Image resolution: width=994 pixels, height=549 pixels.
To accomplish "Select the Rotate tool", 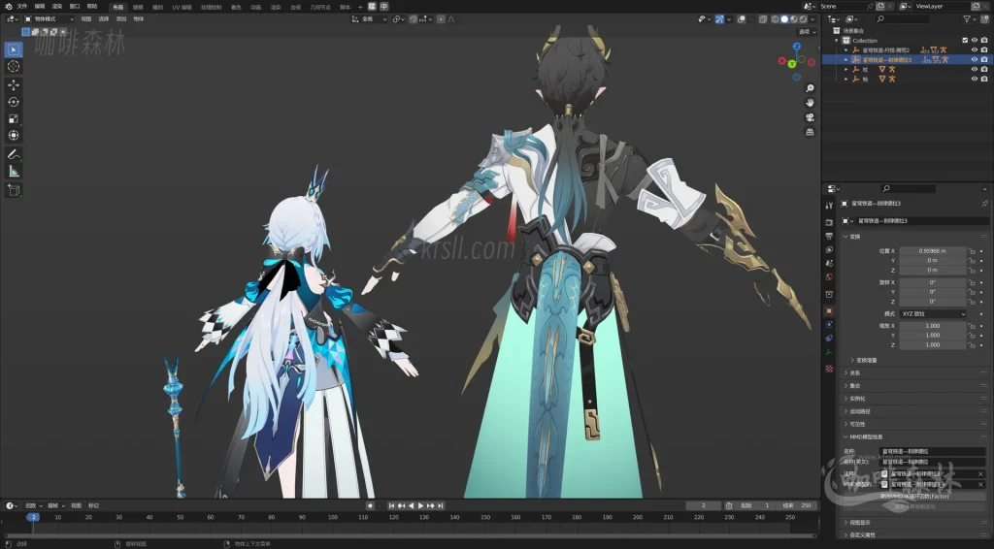I will pyautogui.click(x=14, y=102).
